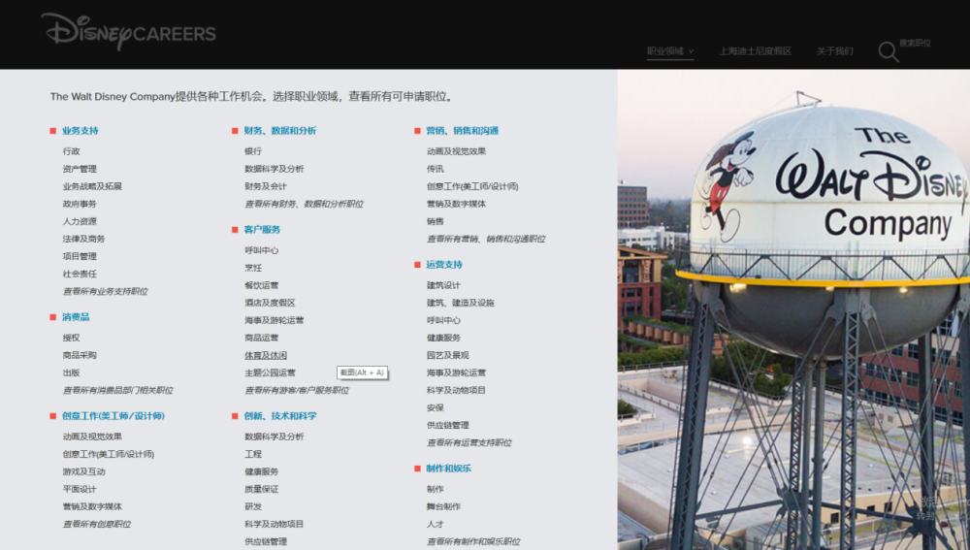Select 传讯 jobs
The width and height of the screenshot is (970, 550).
(x=435, y=168)
